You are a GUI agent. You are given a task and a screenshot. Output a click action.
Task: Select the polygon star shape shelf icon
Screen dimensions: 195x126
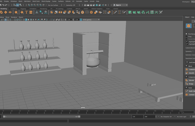22,12
